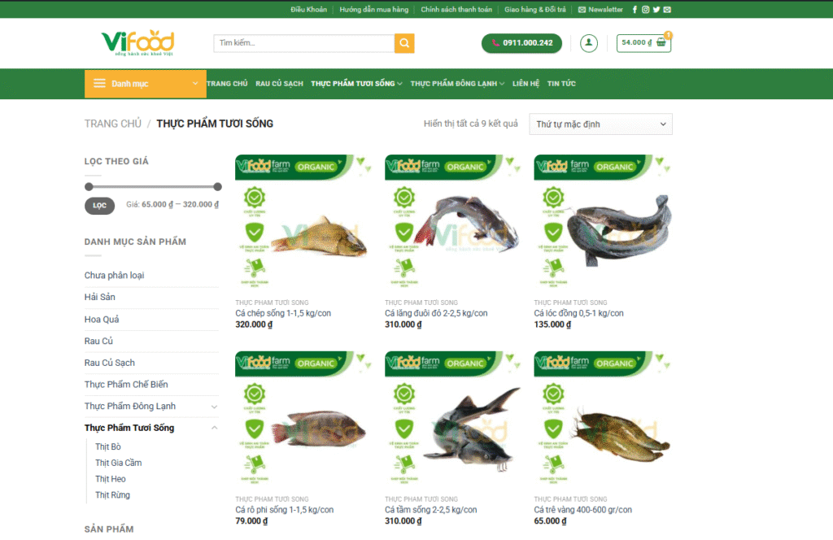Click the orange search magnifier button
Viewport: 833px width, 540px height.
pos(404,43)
